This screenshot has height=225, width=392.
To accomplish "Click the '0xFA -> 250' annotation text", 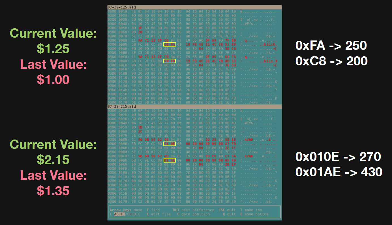I will [331, 45].
